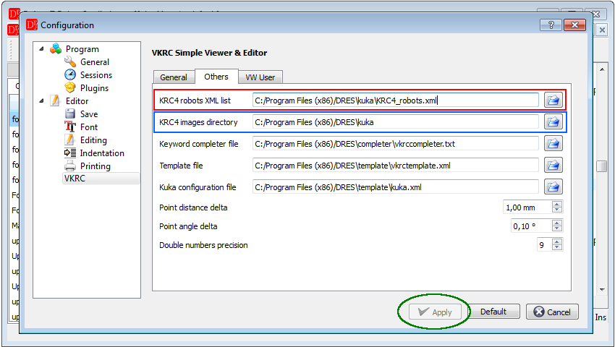Click the Double numbers precision value field
The height and width of the screenshot is (347, 615).
coord(544,244)
